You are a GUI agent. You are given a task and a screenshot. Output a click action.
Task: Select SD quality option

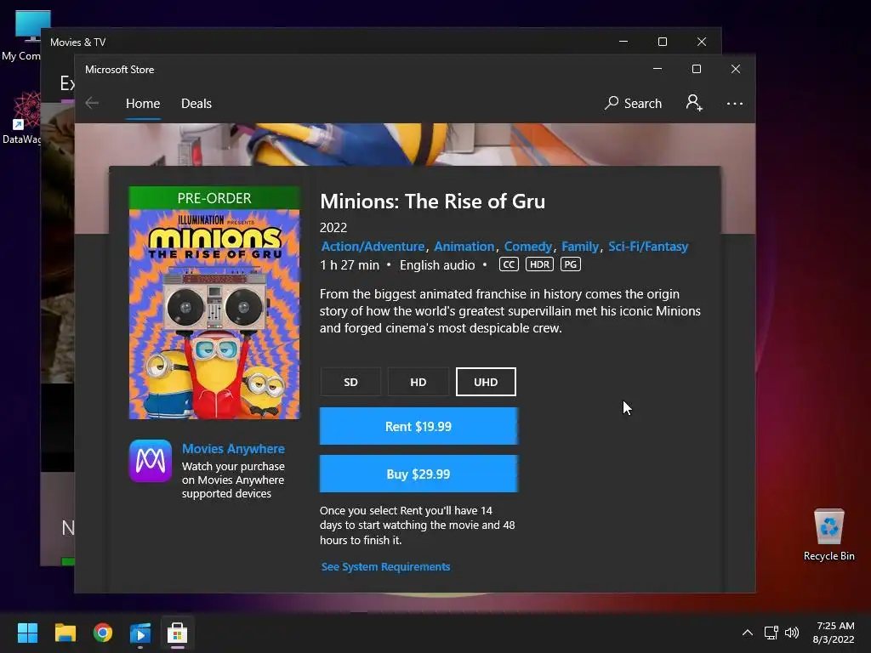(350, 382)
